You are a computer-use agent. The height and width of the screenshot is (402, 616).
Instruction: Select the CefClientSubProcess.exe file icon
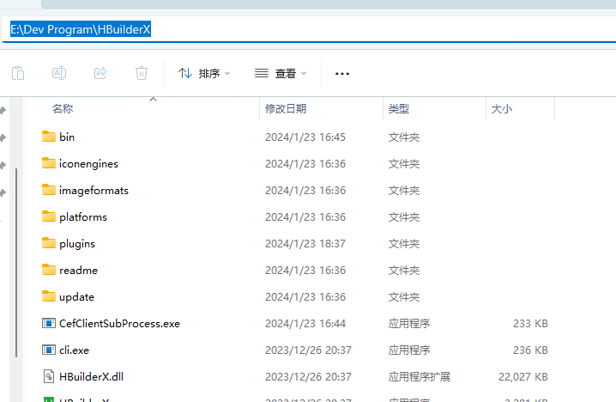pyautogui.click(x=49, y=323)
